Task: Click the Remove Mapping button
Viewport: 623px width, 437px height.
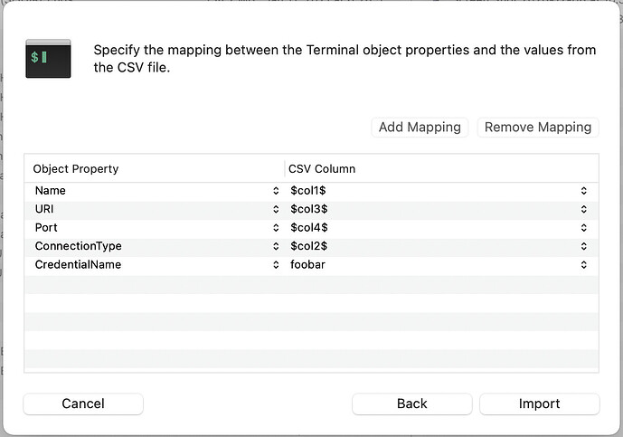Action: tap(537, 128)
